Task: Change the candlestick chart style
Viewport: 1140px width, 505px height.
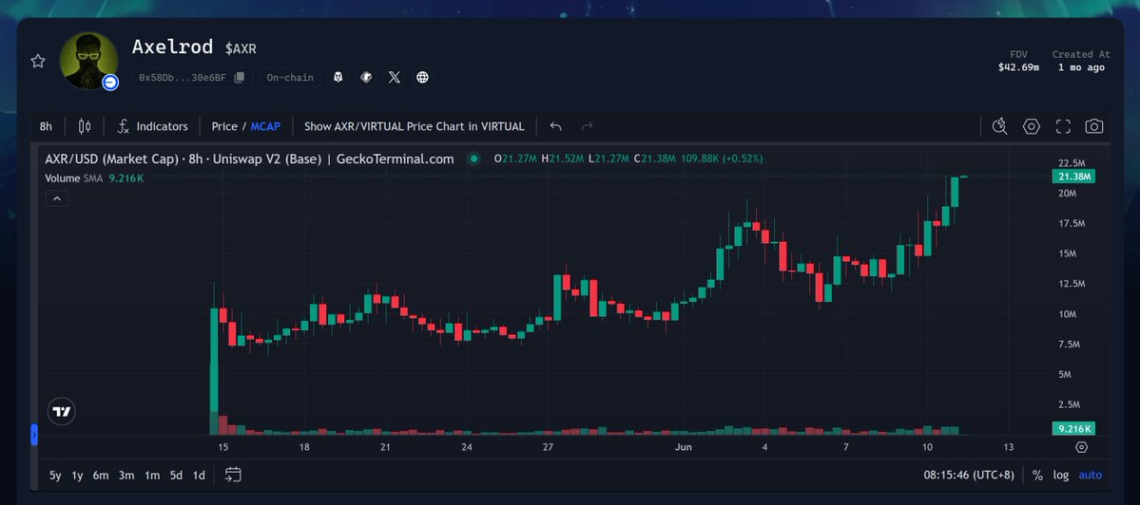Action: 85,126
